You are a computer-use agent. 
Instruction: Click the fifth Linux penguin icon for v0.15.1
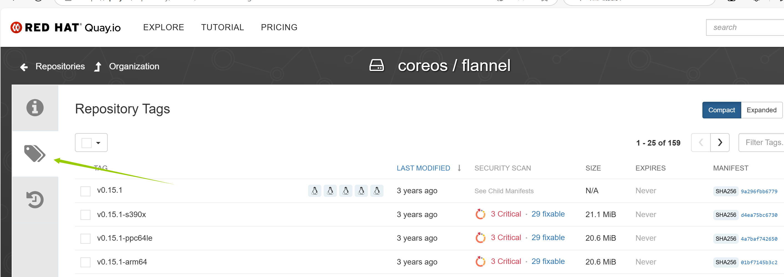coord(377,191)
